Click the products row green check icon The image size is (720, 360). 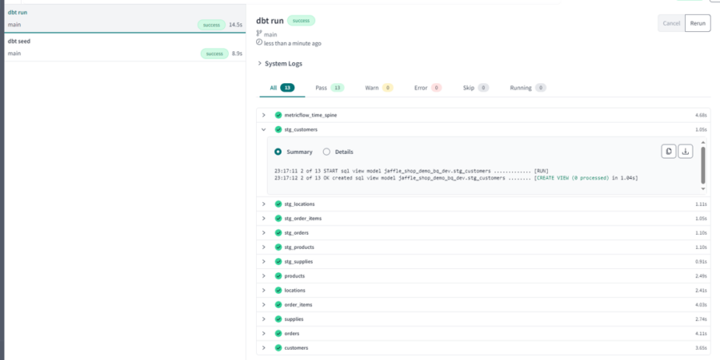pyautogui.click(x=278, y=275)
